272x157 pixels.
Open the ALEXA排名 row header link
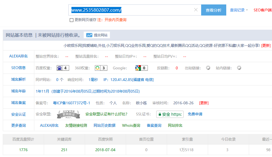(x=18, y=56)
